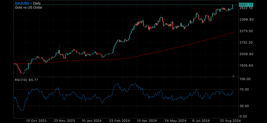Click the 10 Oct 2023 date label
This screenshot has height=123, width=267.
36,121
